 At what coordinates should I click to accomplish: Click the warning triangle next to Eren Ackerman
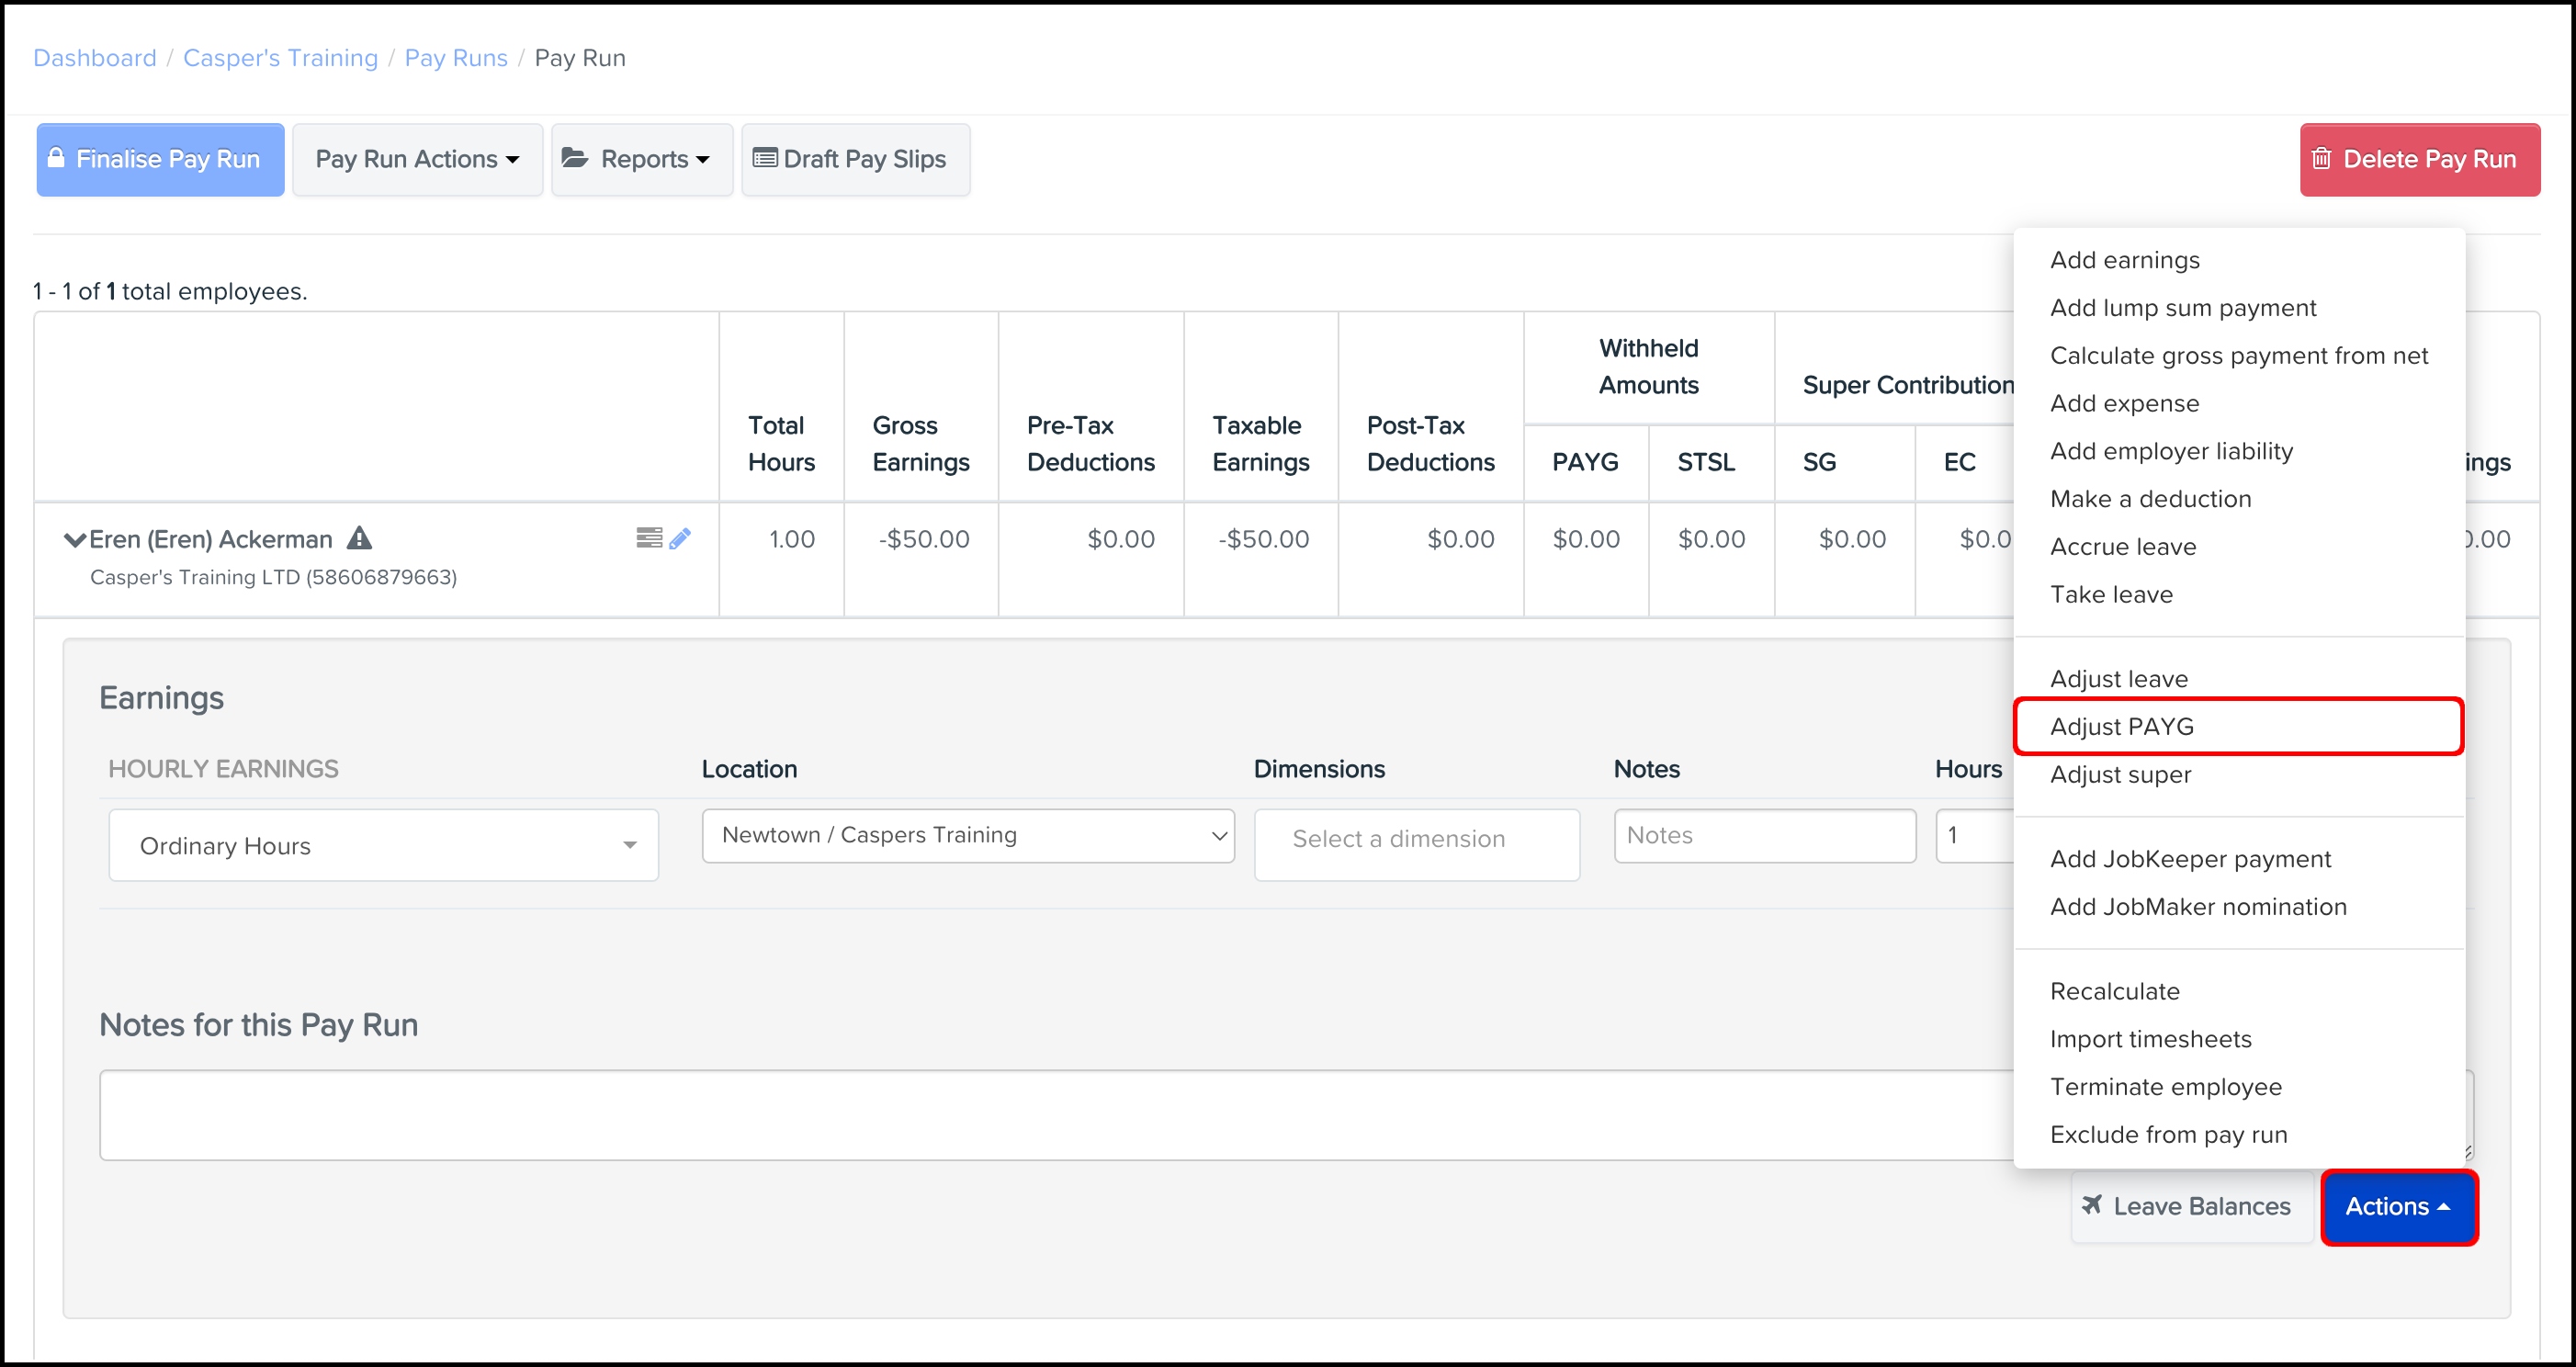359,539
